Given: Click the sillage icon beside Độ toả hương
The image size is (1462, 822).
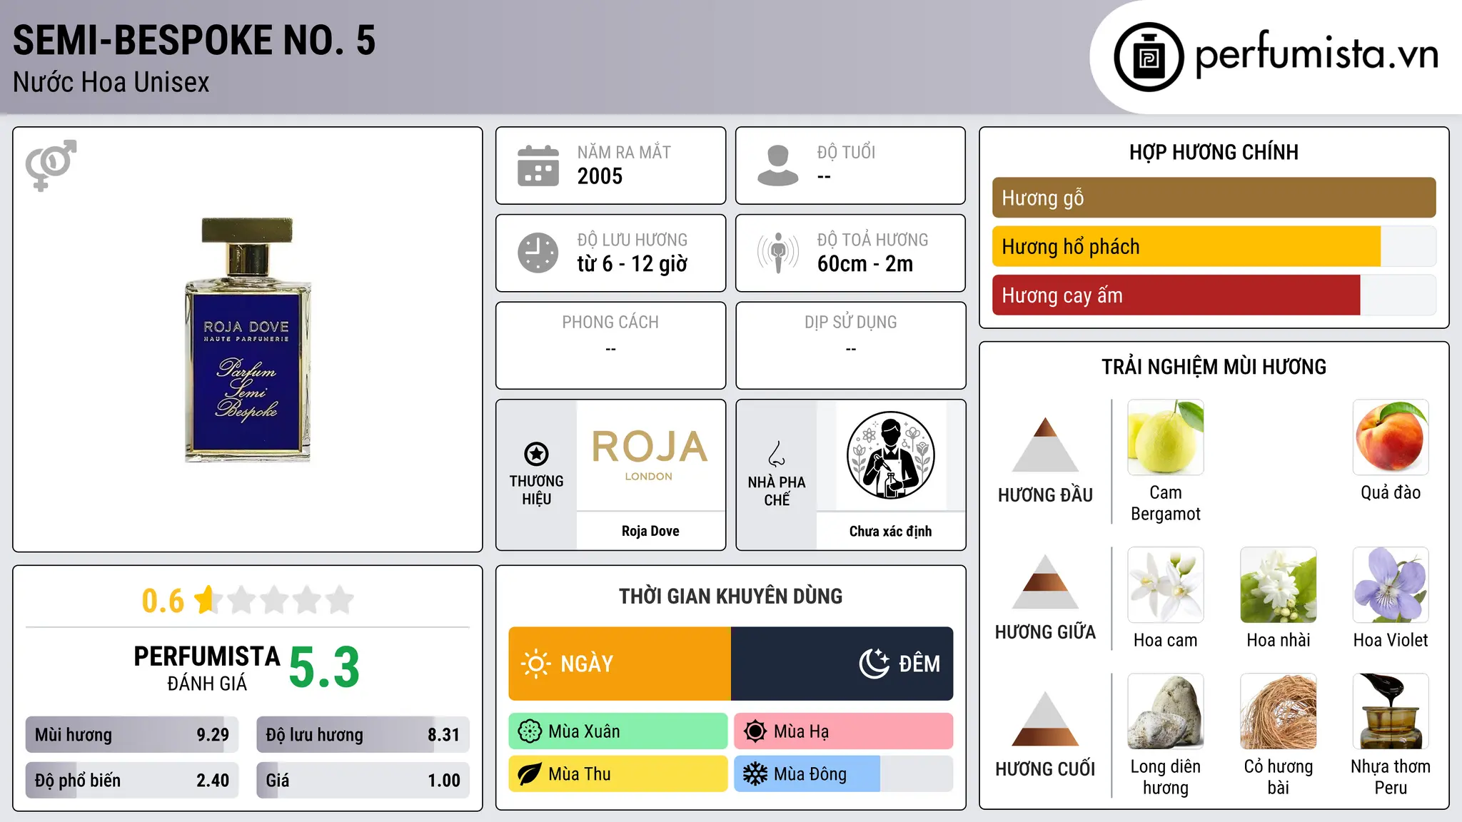Looking at the screenshot, I should pos(778,253).
